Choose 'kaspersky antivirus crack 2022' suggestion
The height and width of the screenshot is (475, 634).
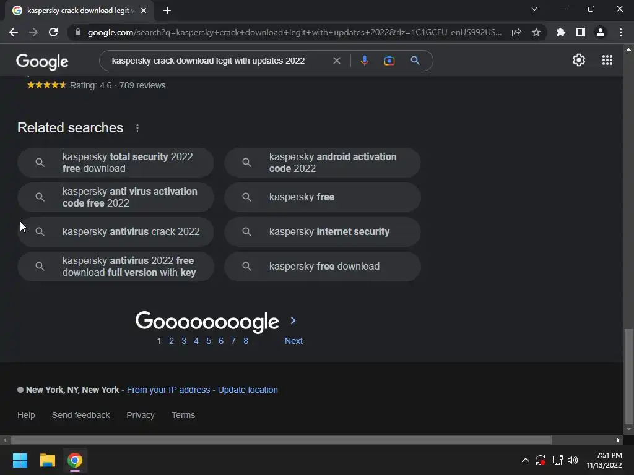coord(116,232)
